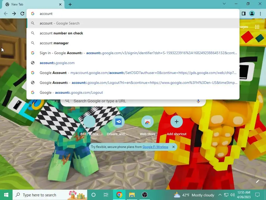Open the weather widget '42°F Mostly cloudy'
Viewport: 266px width, 200px height.
[x=194, y=195]
